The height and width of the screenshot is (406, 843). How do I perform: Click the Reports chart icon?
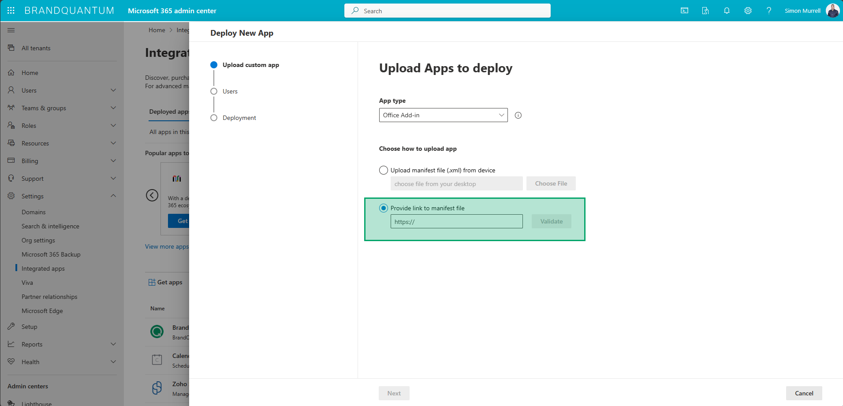click(x=11, y=344)
